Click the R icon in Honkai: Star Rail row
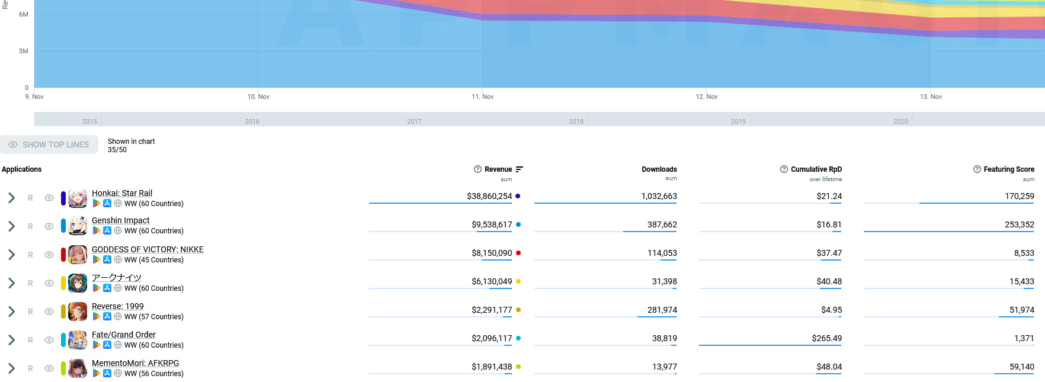 30,198
